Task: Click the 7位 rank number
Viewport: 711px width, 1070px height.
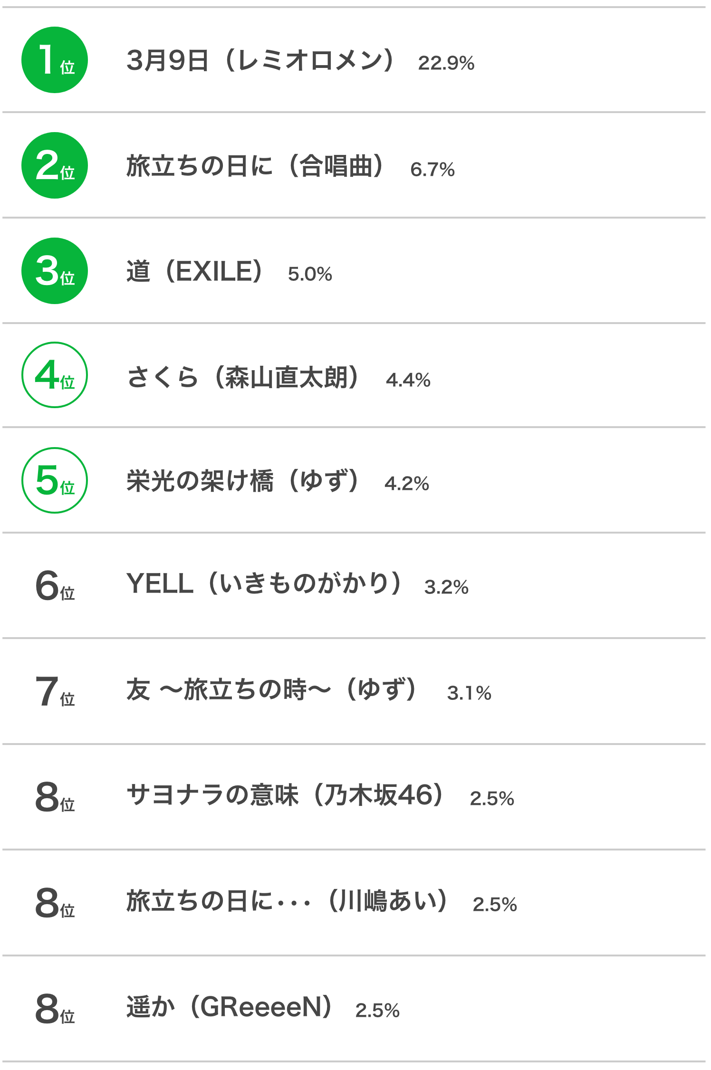Action: [x=55, y=692]
